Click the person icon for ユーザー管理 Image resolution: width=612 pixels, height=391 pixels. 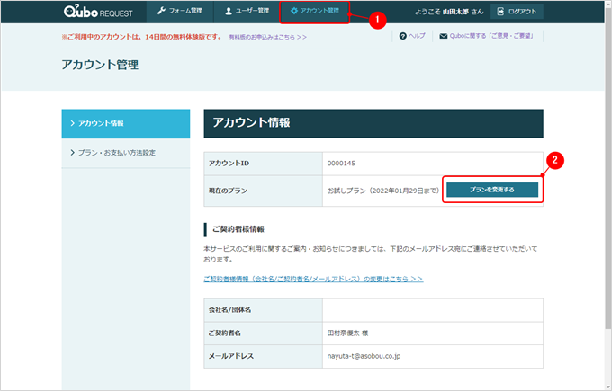coord(229,12)
